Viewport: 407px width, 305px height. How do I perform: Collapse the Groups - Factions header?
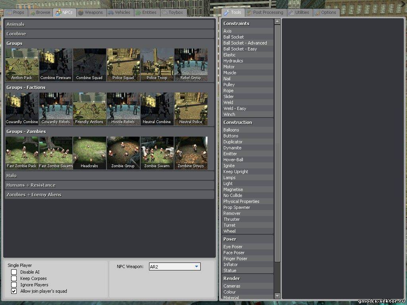(109, 87)
